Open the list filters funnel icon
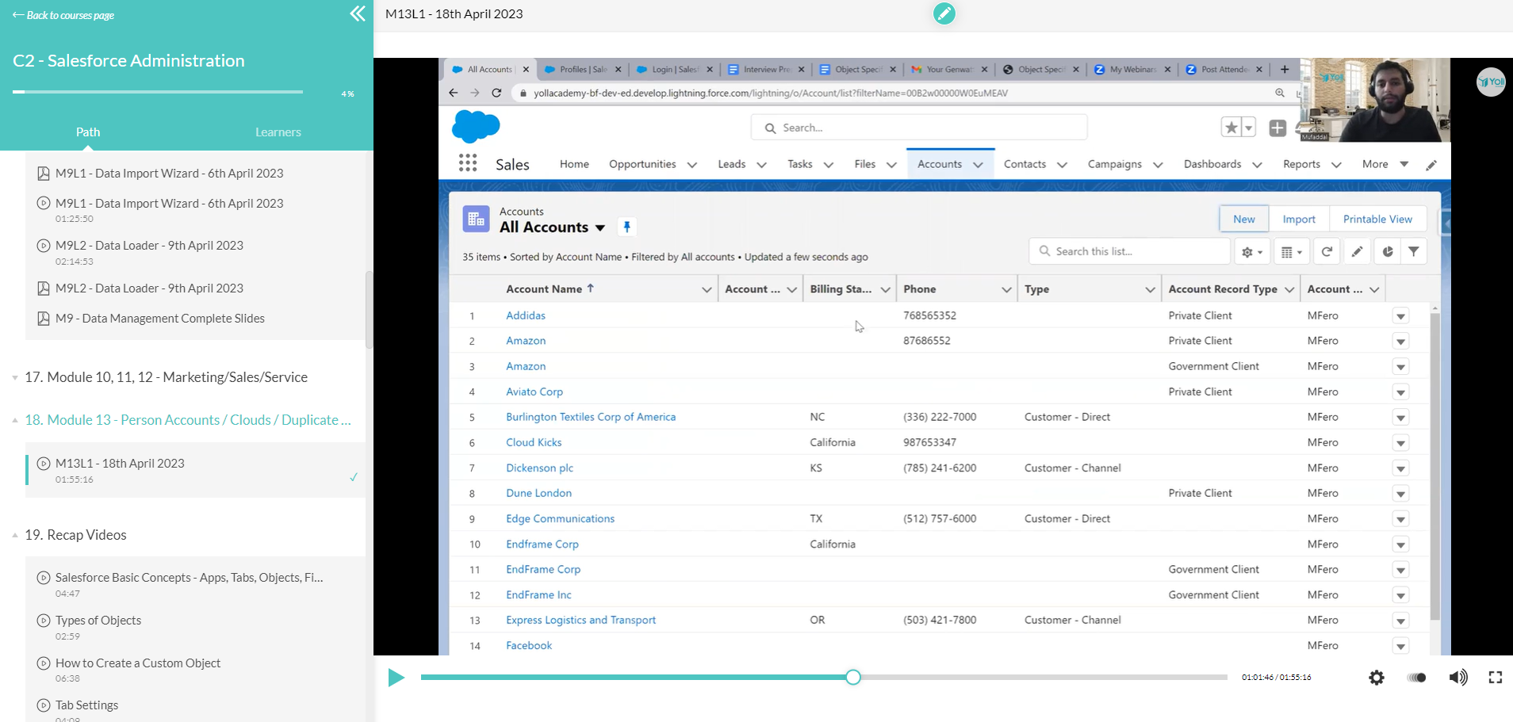The height and width of the screenshot is (722, 1513). [1414, 252]
